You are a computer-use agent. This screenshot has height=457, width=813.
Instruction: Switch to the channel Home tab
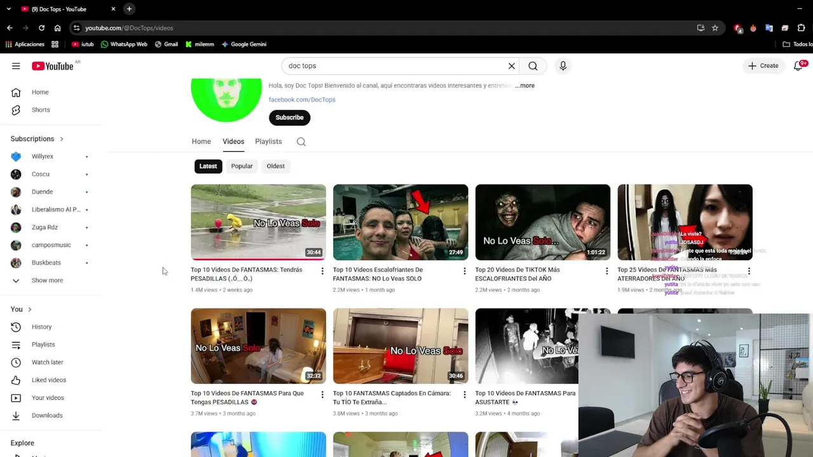coord(201,142)
